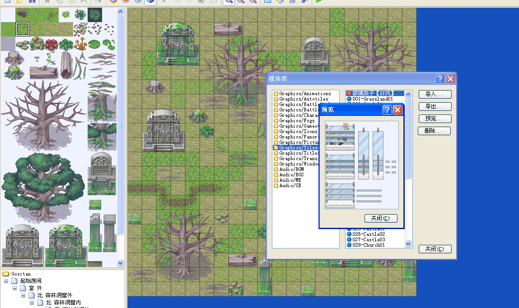Pick the orange mushroom cluster tile
This screenshot has width=519, height=308.
coord(80,44)
